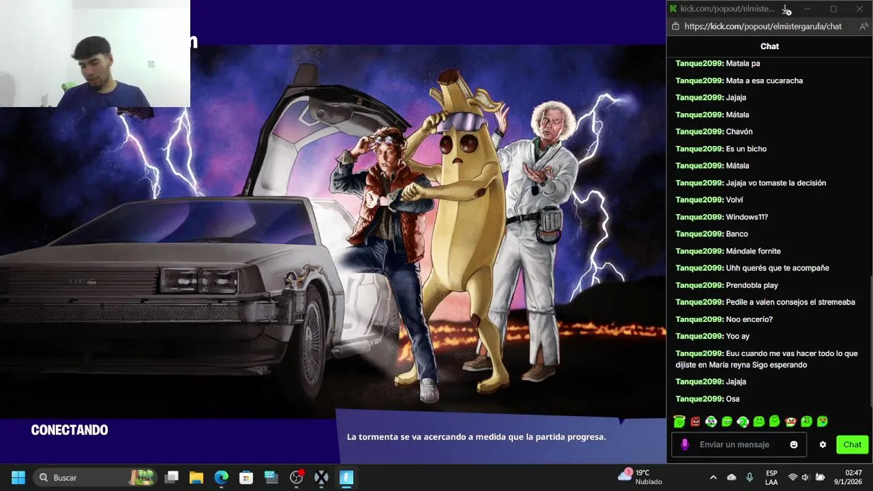Click the microphone tray icon

(750, 477)
